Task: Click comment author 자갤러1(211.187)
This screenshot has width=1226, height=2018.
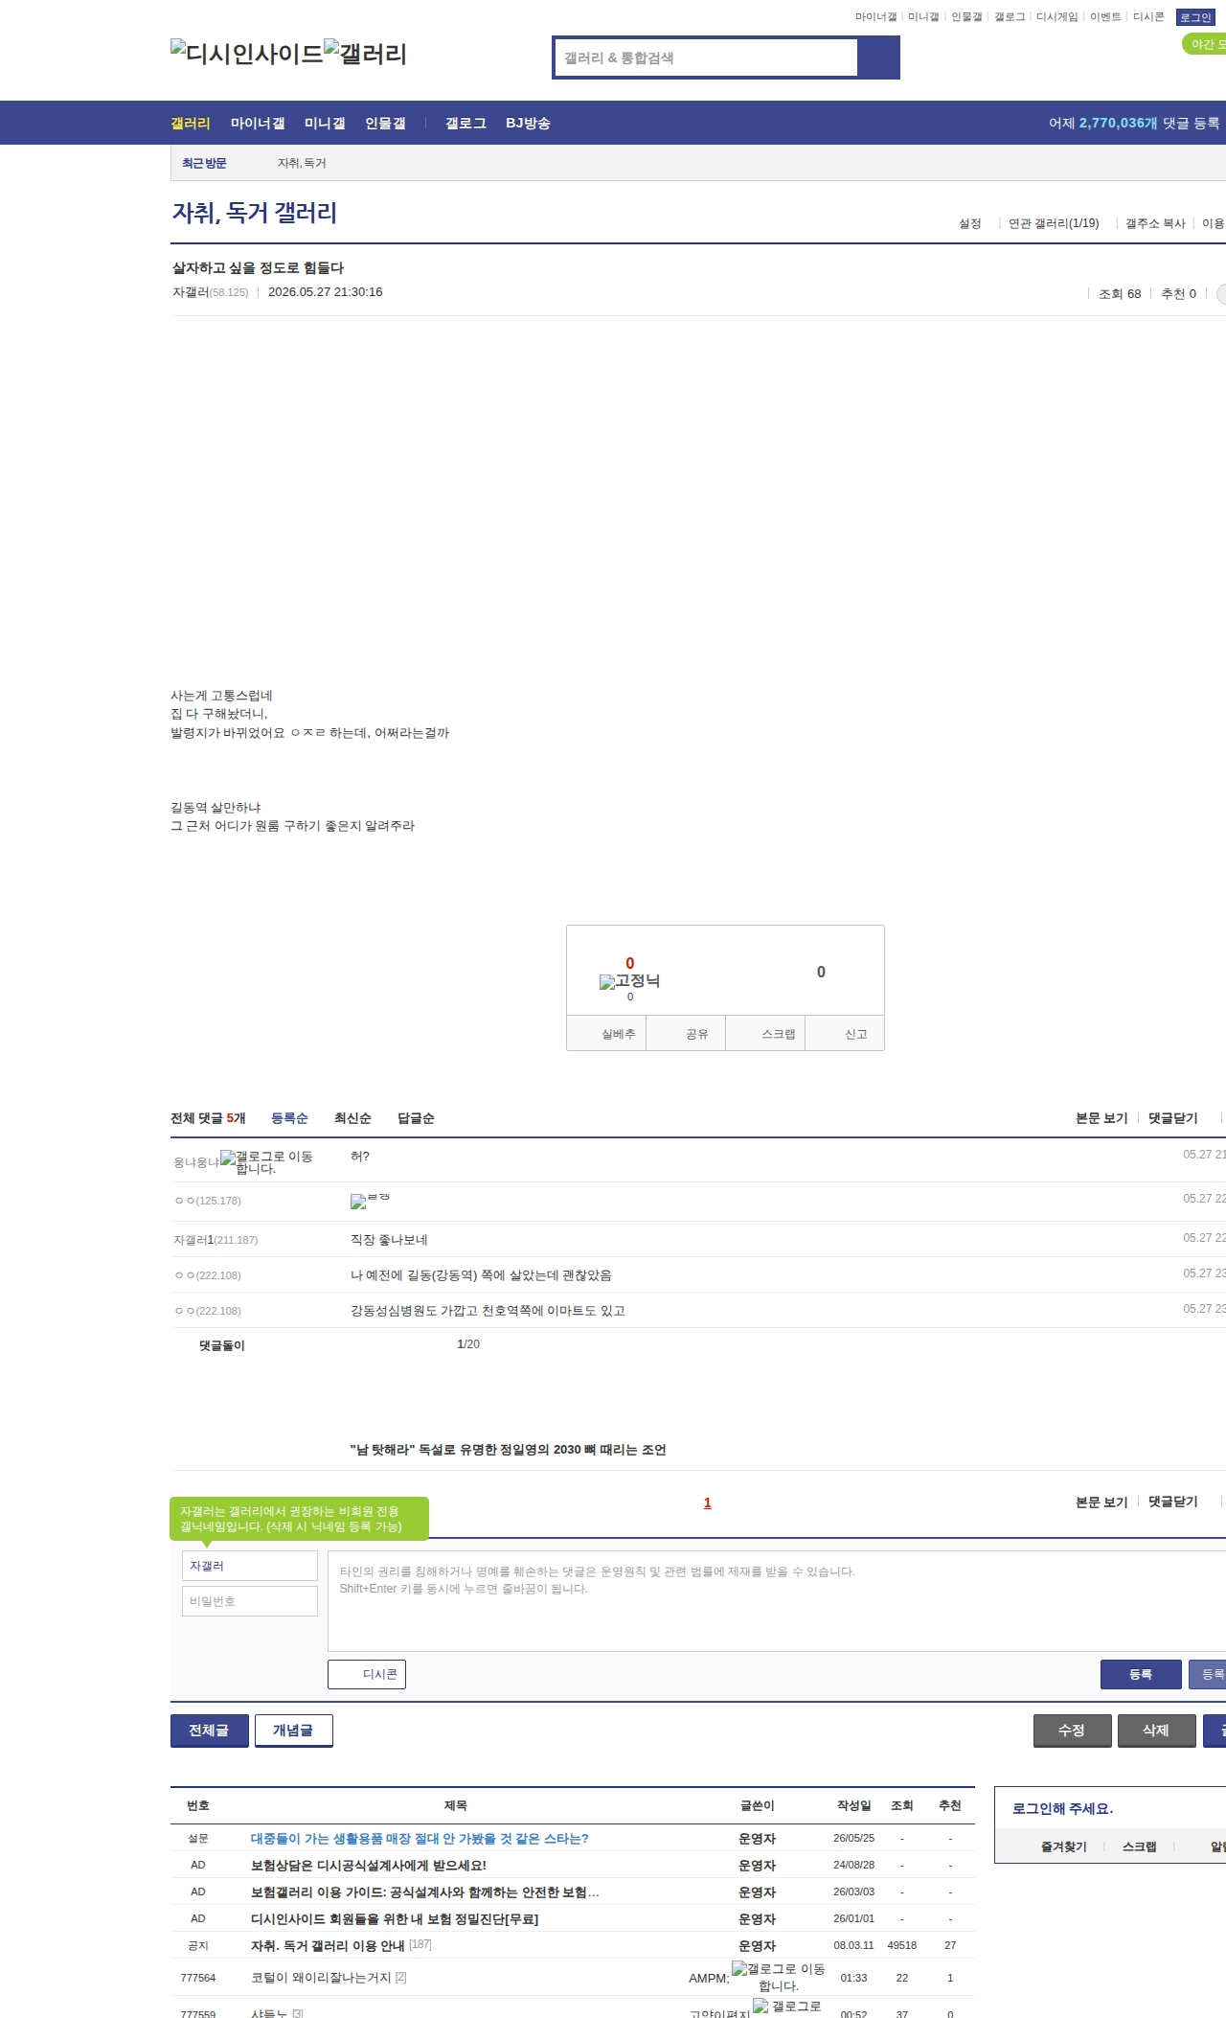Action: pyautogui.click(x=216, y=1240)
